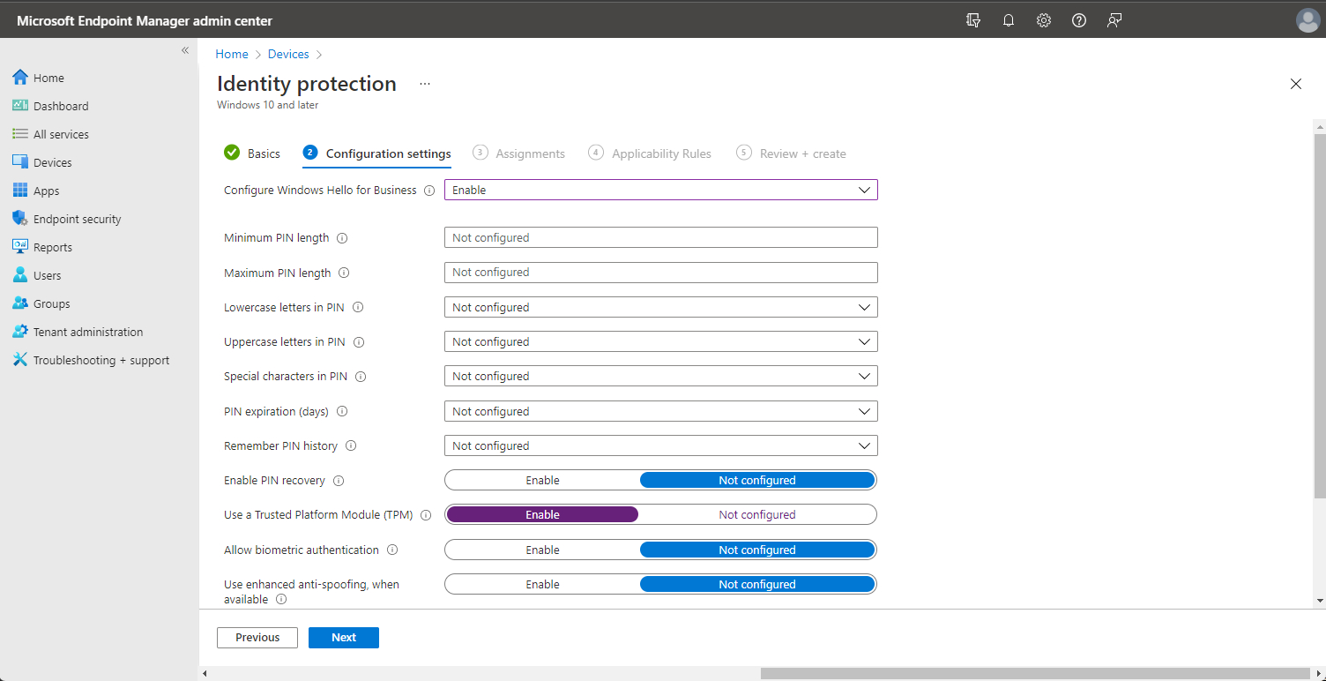This screenshot has width=1326, height=681.
Task: Set Use a TPM to Not configured
Action: coord(756,515)
